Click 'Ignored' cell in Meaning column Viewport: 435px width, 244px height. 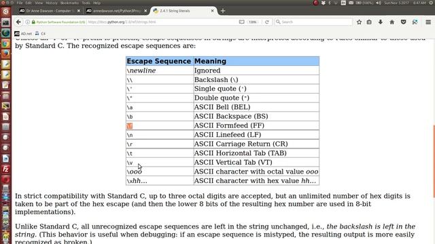256,70
